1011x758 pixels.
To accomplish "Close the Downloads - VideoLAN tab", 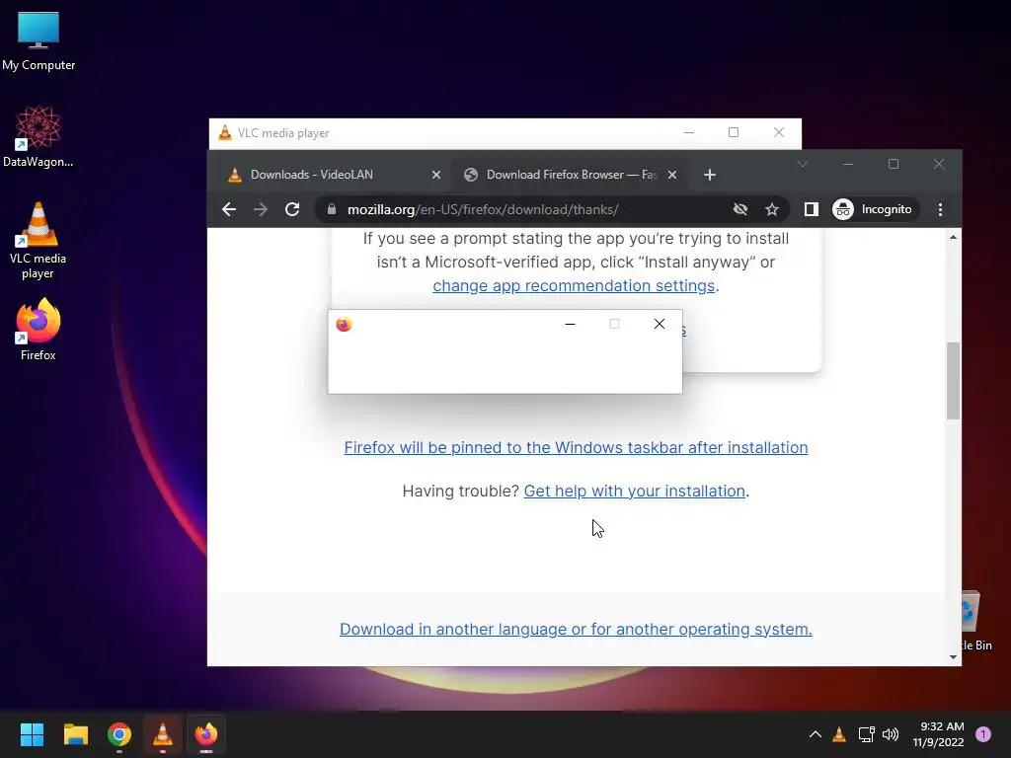I will (x=436, y=175).
